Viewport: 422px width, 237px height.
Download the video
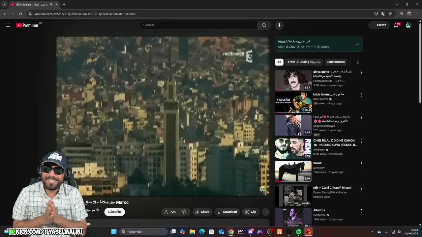[x=227, y=212]
